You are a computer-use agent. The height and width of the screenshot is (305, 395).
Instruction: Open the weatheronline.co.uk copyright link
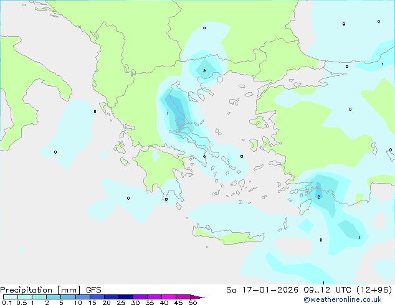[x=342, y=299]
